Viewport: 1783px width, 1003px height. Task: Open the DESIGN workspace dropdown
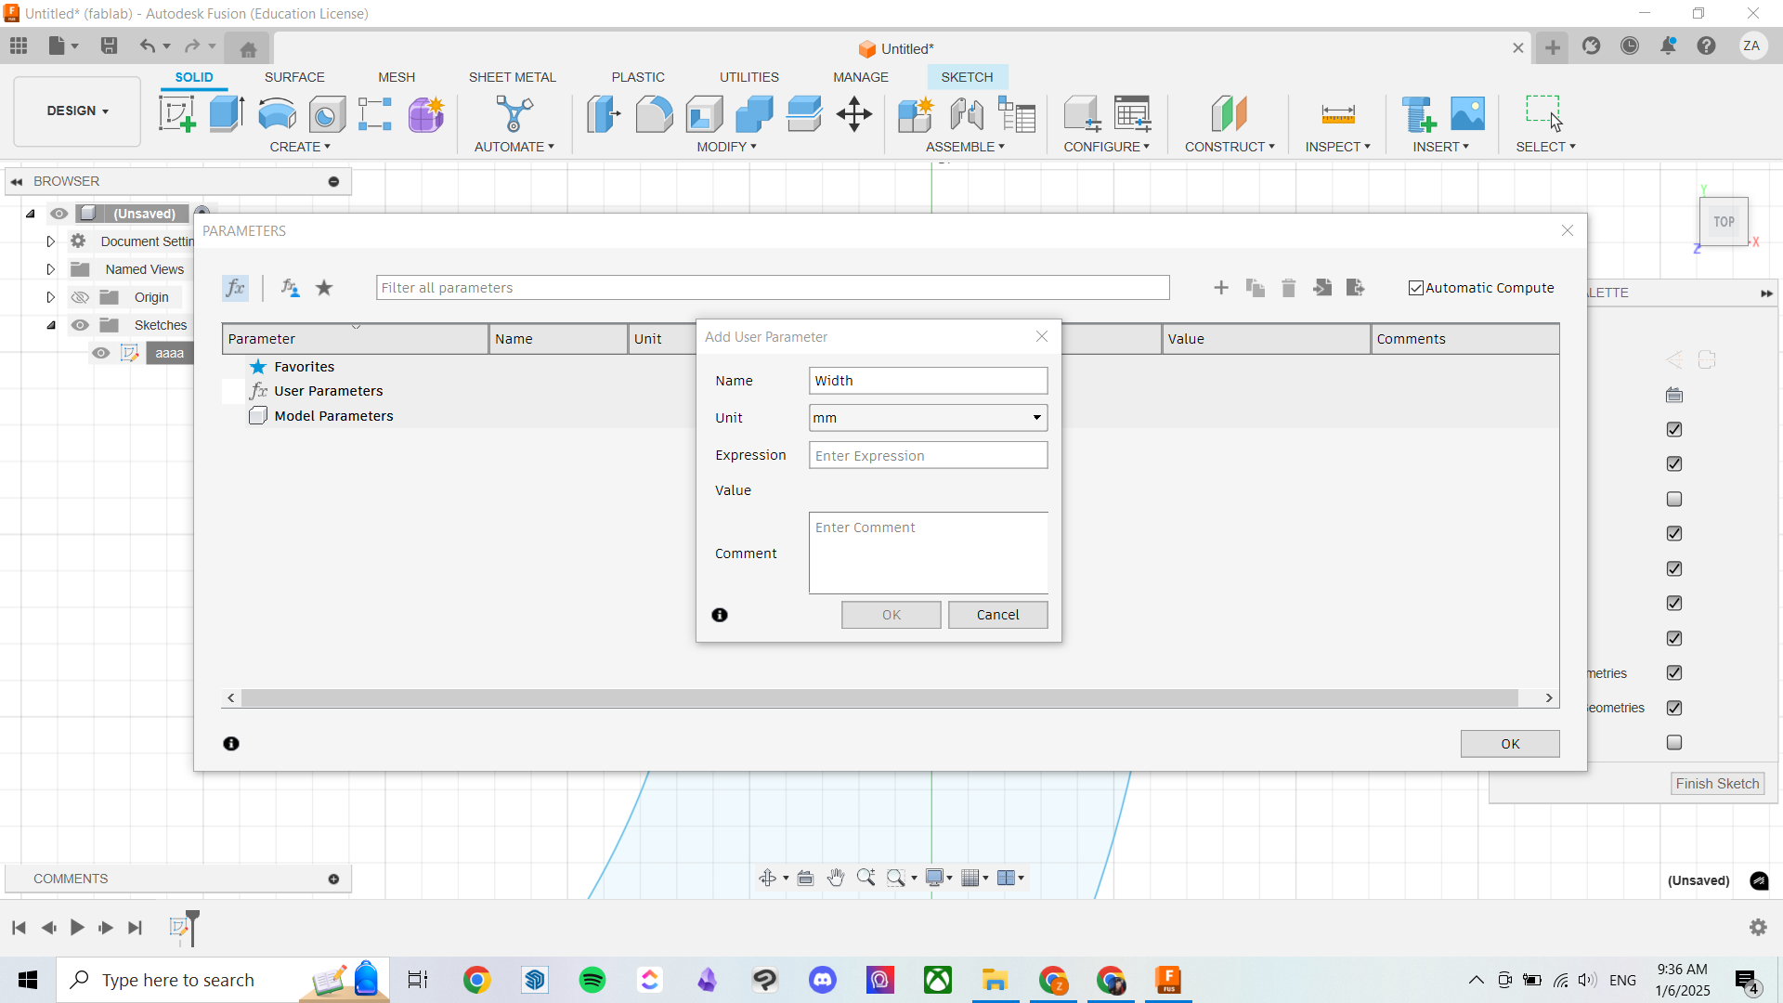(77, 111)
